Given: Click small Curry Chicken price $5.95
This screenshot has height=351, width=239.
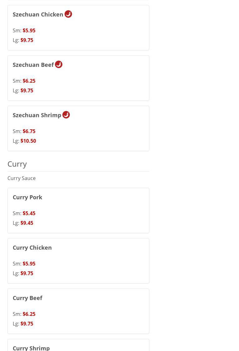Looking at the screenshot, I should tap(29, 264).
